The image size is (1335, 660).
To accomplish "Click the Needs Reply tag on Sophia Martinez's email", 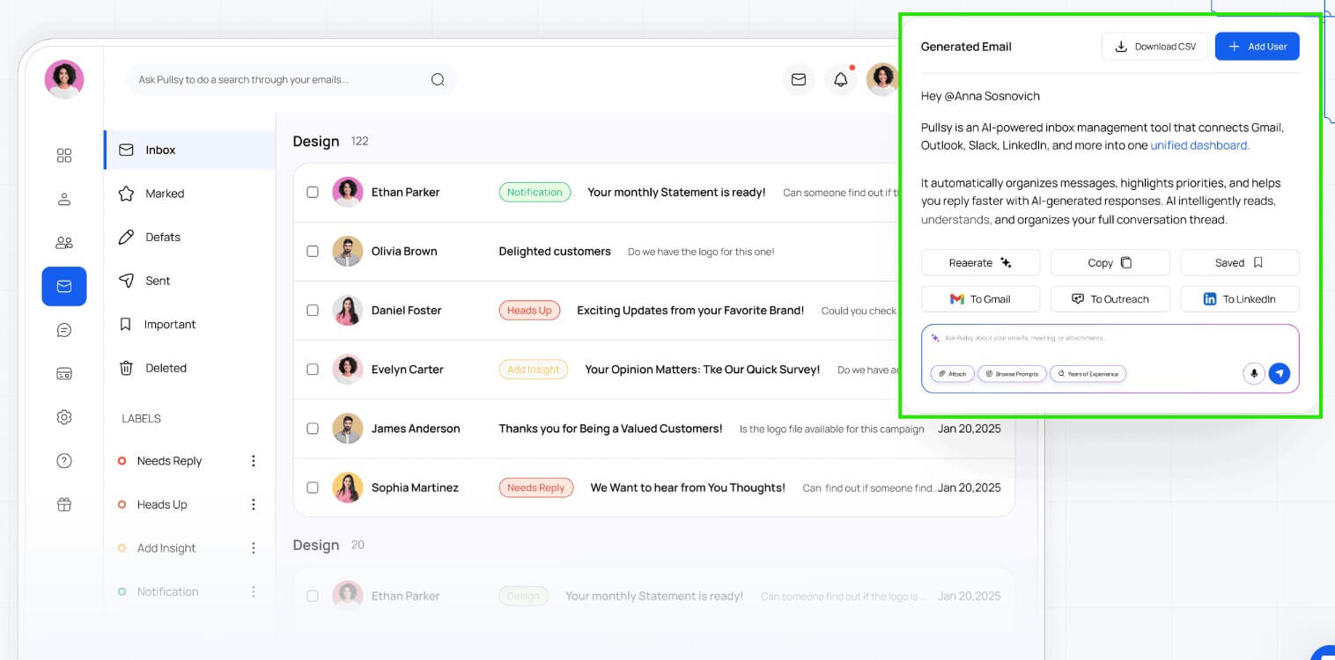I will [535, 488].
